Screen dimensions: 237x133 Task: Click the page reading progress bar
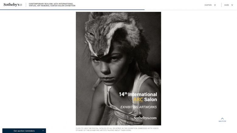pos(72,10)
